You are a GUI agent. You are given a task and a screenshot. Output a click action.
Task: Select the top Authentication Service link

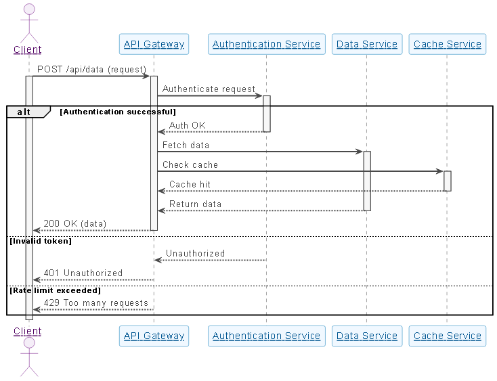tap(266, 45)
